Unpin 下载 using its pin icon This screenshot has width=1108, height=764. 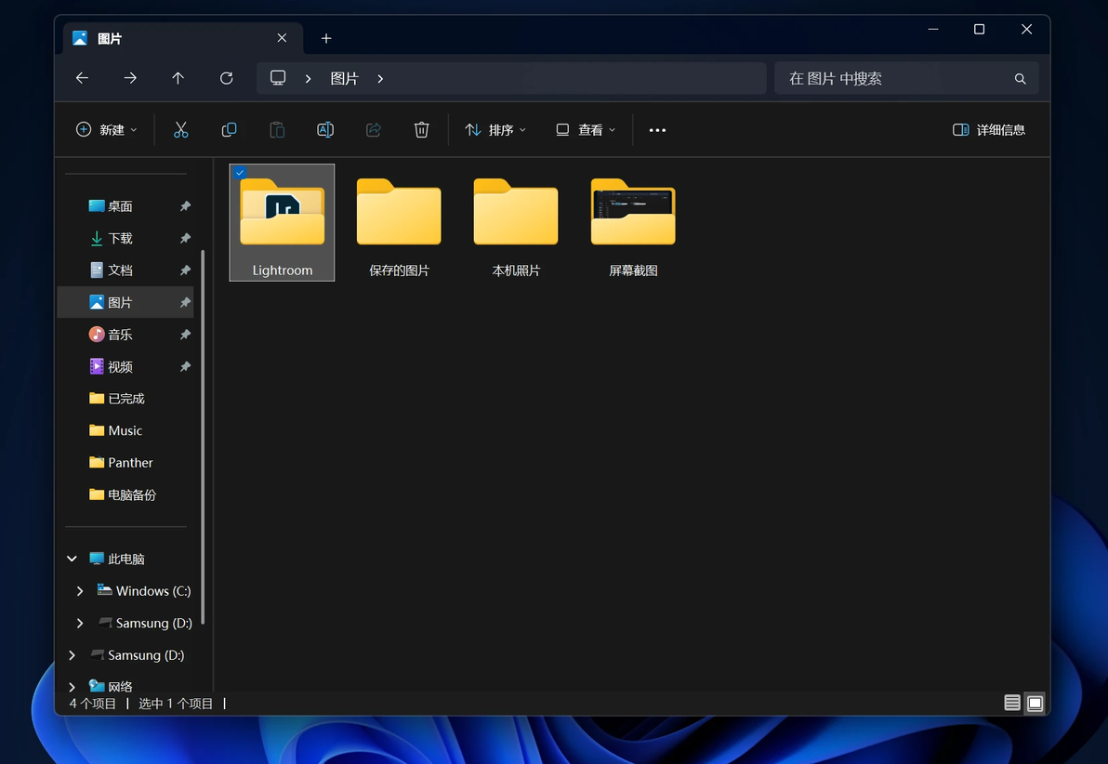[x=185, y=238]
